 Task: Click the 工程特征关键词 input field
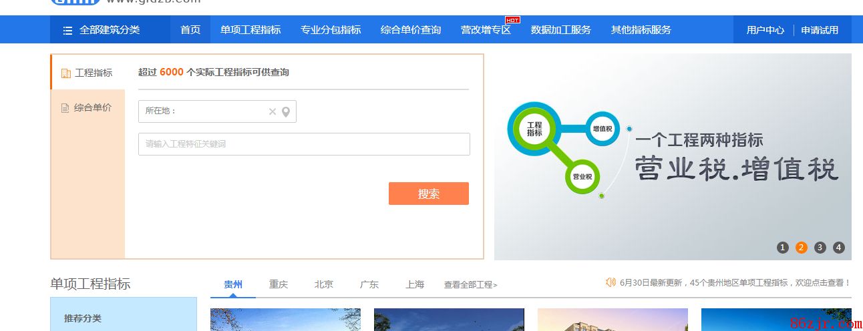click(x=304, y=144)
